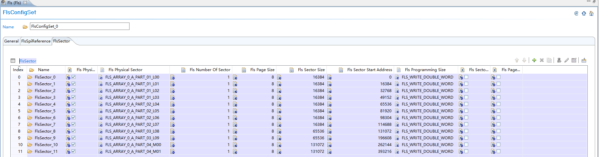Open FLS_WRITE_DOUBLE_WORD dropdown in FlsSector_0 row

(x=427, y=77)
